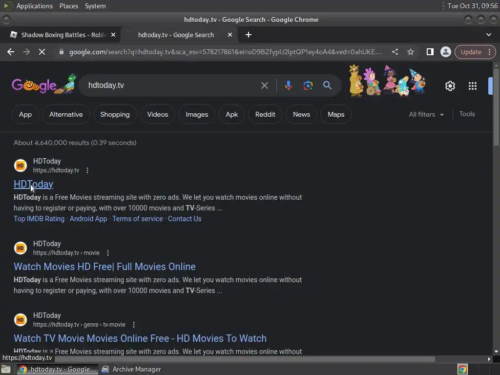This screenshot has width=500, height=375.
Task: Open Watch TV Movie Movies Online result
Action: tap(140, 338)
